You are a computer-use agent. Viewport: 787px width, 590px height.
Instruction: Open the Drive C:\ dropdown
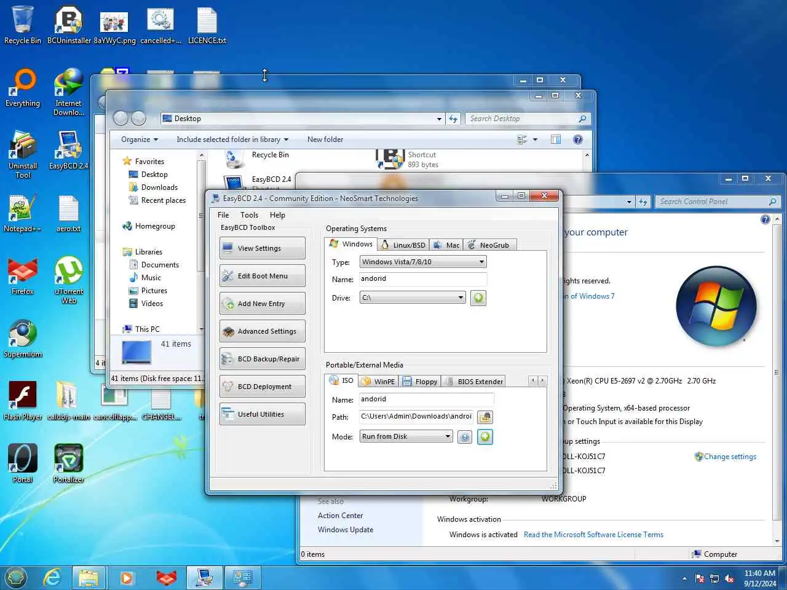412,297
